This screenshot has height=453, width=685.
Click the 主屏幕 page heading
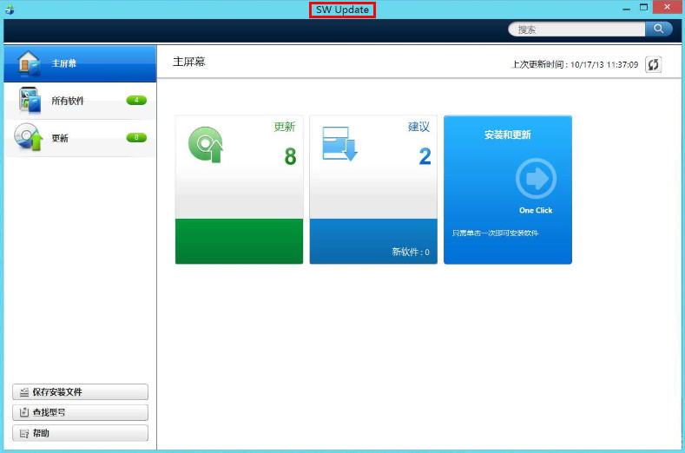point(188,62)
